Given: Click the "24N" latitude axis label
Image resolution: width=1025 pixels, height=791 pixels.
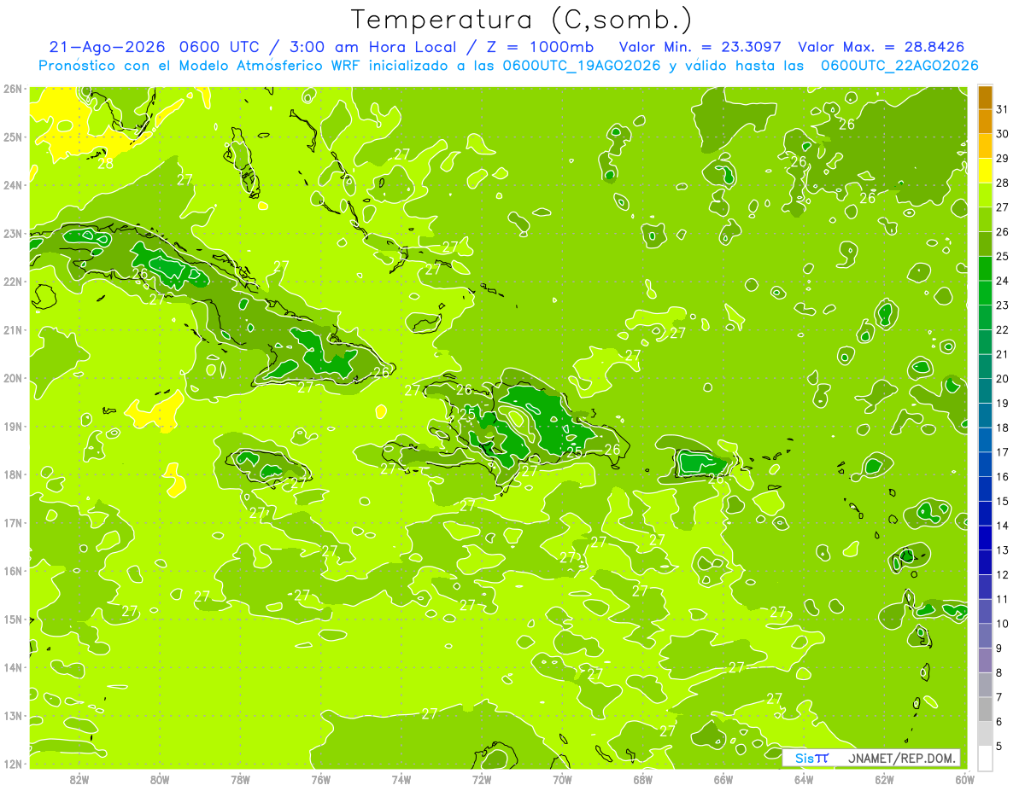Looking at the screenshot, I should click(13, 185).
